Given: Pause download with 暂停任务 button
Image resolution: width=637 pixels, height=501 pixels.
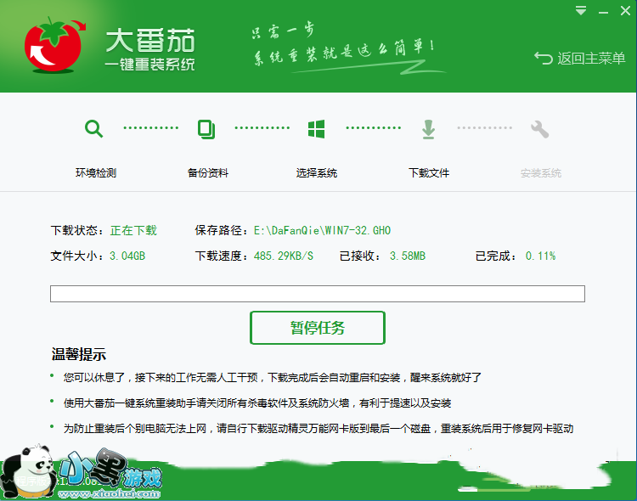Looking at the screenshot, I should [x=318, y=328].
